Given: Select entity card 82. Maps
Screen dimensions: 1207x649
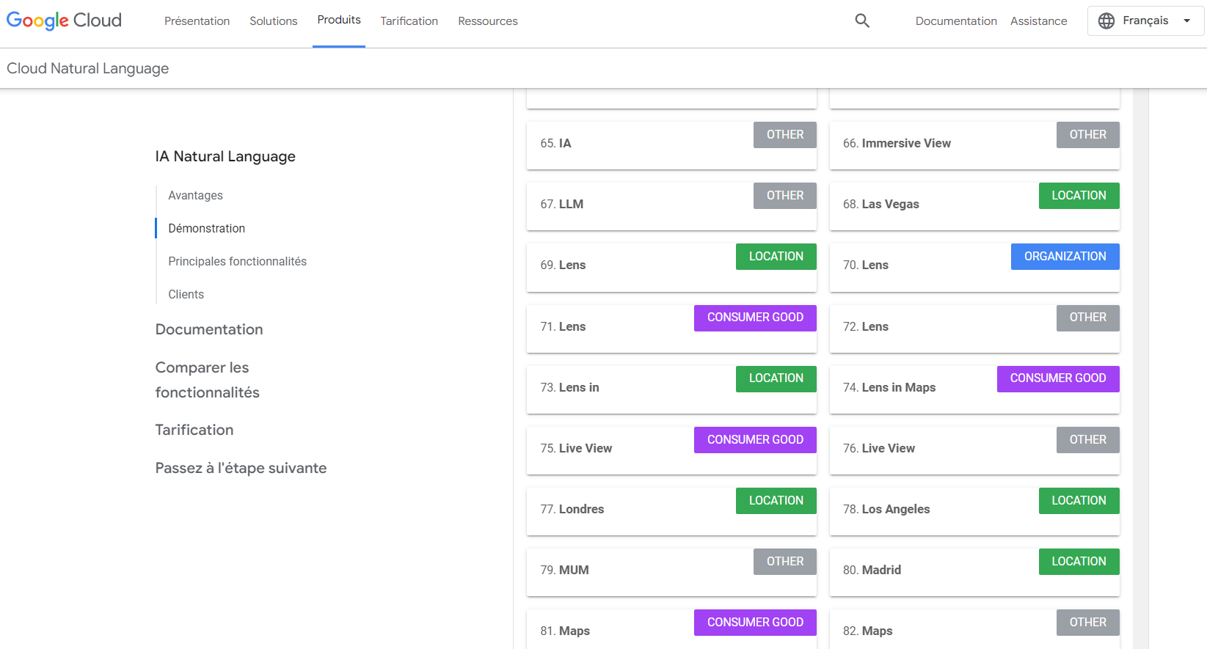Looking at the screenshot, I should pos(974,629).
